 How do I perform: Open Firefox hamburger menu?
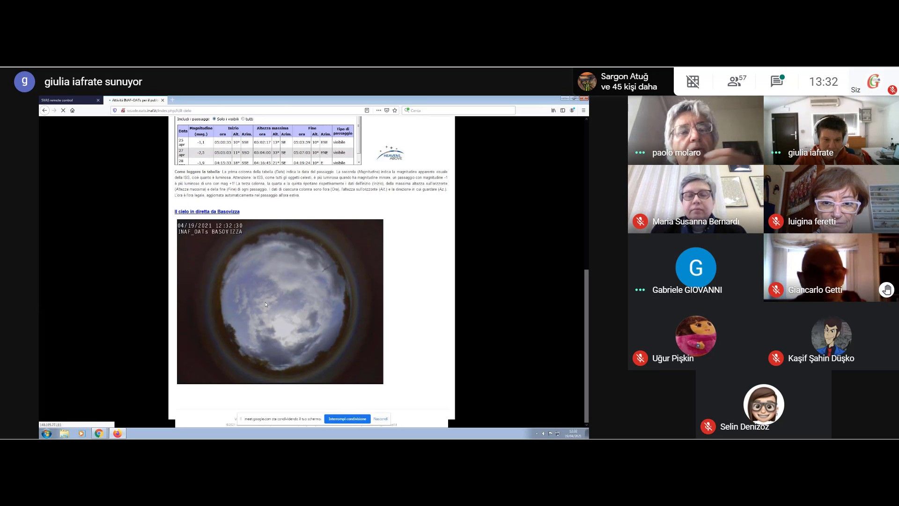pos(583,111)
